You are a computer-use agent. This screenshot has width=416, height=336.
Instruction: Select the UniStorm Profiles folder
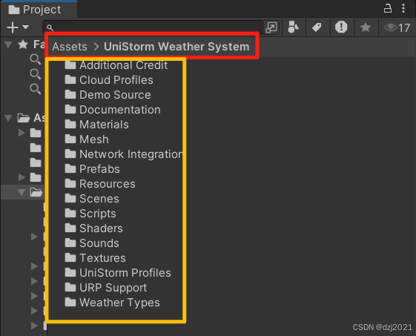[x=118, y=273]
